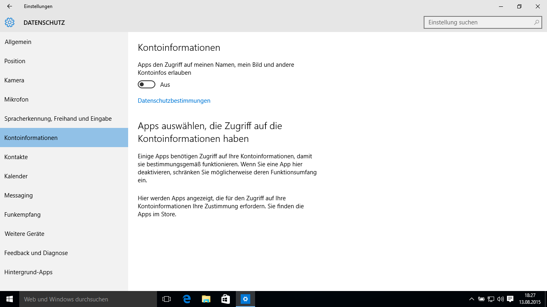Screen dimensions: 547x307
Task: Select Mikrofon in the sidebar
Action: coord(16,100)
